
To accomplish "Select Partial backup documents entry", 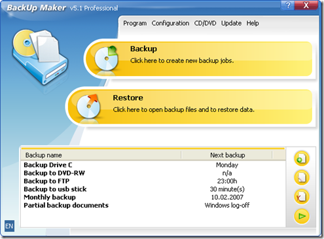I will 153,205.
